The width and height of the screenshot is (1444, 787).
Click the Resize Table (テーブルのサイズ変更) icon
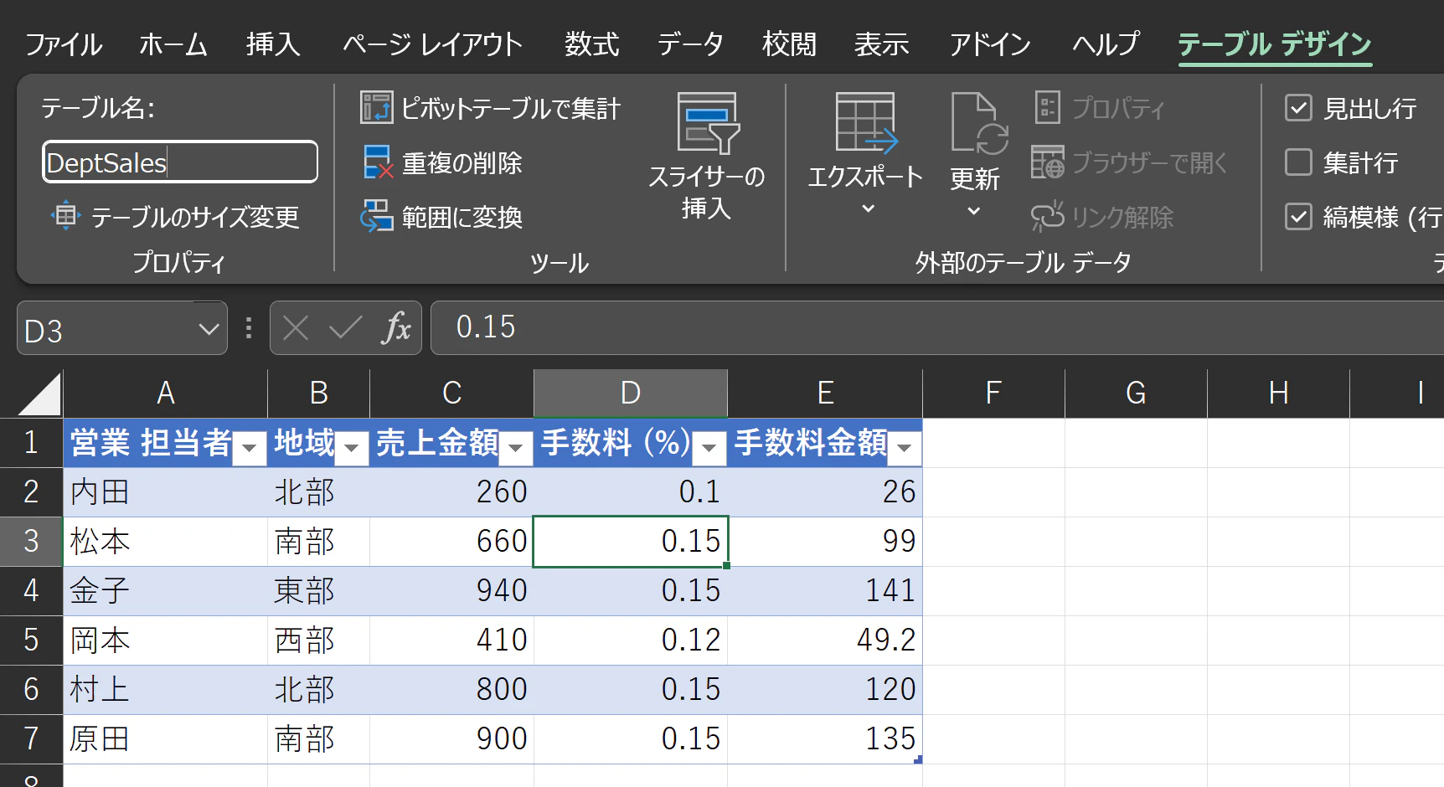click(65, 216)
